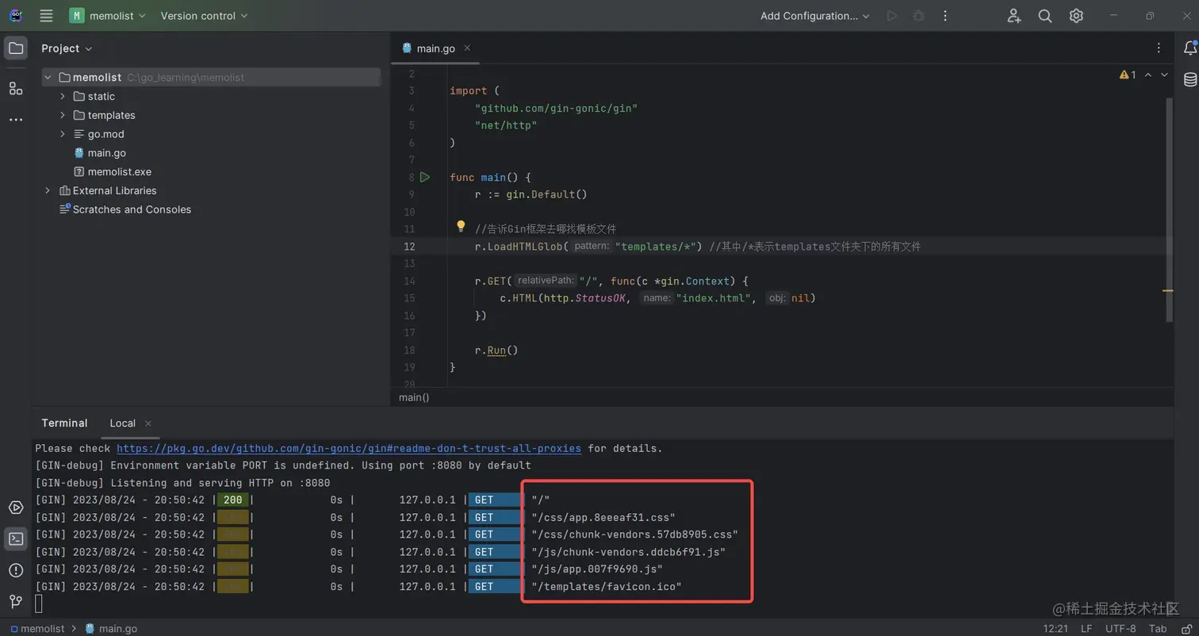1199x636 pixels.
Task: Click the Tab indent setting
Action: (1157, 628)
